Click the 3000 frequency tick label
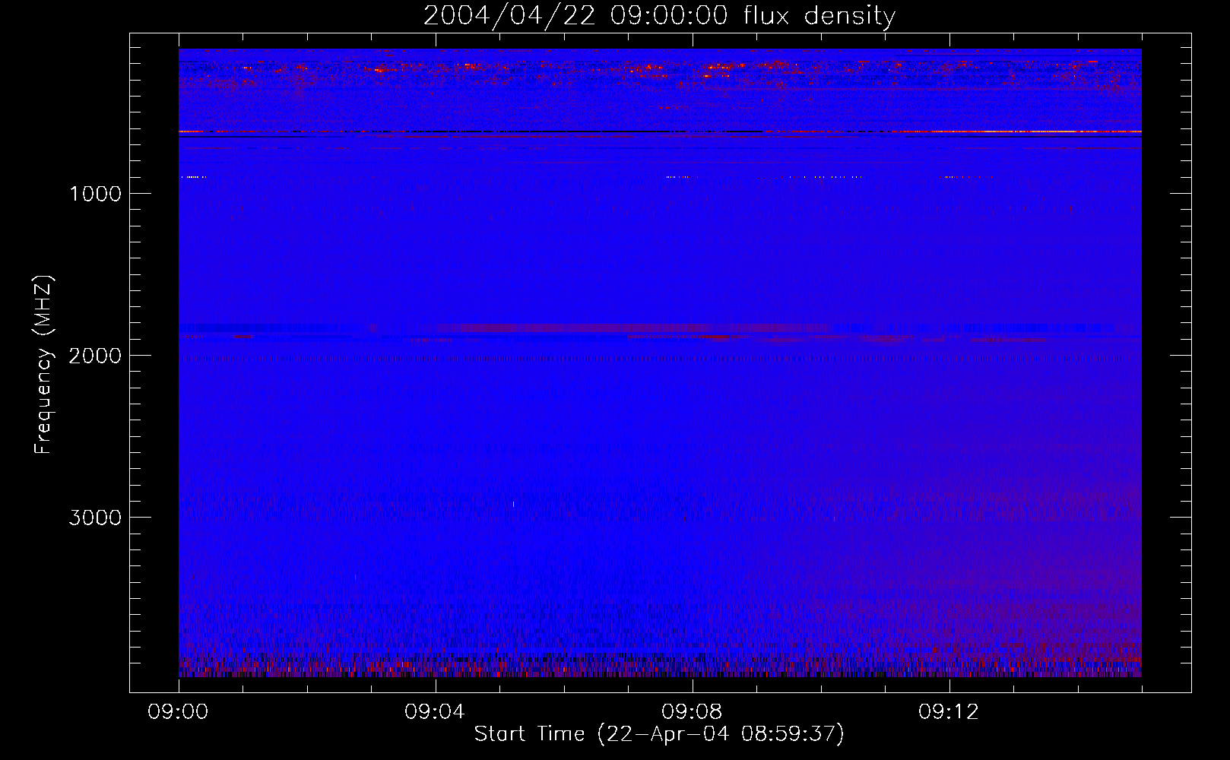Image resolution: width=1230 pixels, height=760 pixels. point(95,518)
